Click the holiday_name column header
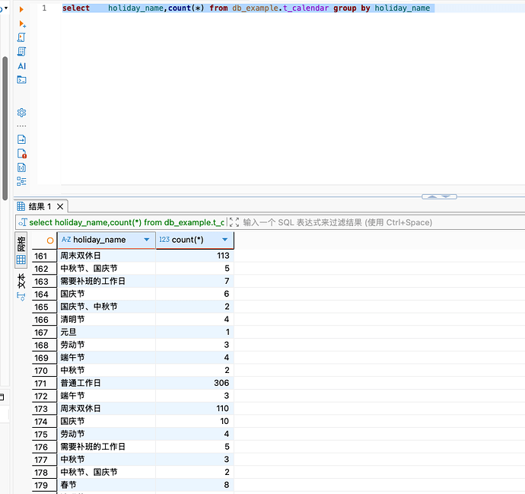525x494 pixels. click(x=99, y=240)
